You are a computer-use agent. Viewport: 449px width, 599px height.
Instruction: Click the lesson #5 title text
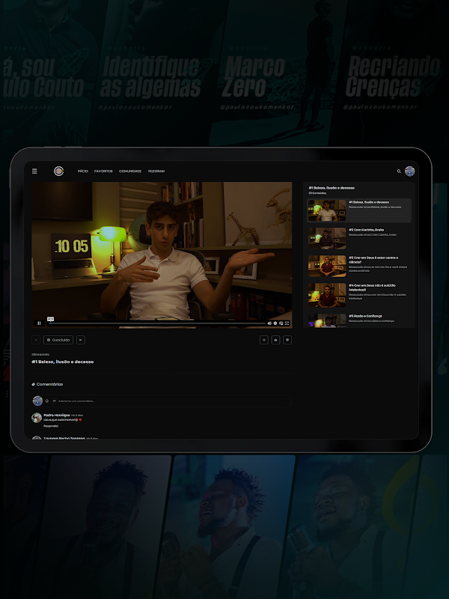365,316
